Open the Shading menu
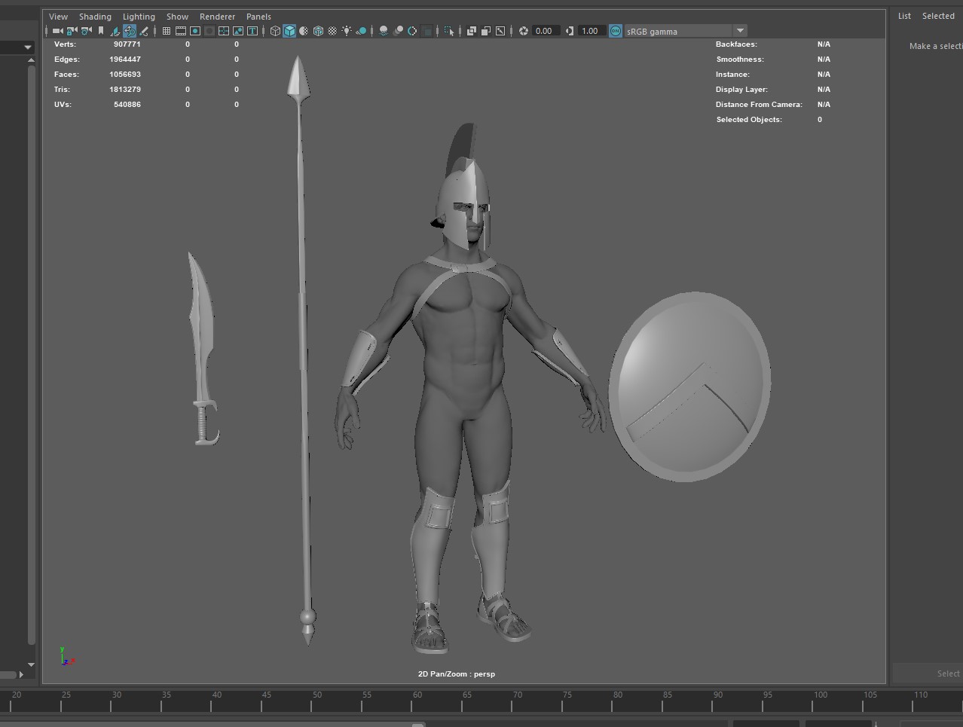This screenshot has height=727, width=963. (x=95, y=17)
